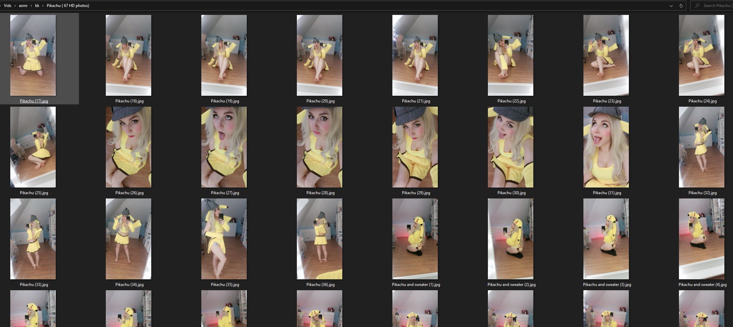The image size is (733, 327).
Task: Open the address bar history dropdown
Action: [x=671, y=6]
